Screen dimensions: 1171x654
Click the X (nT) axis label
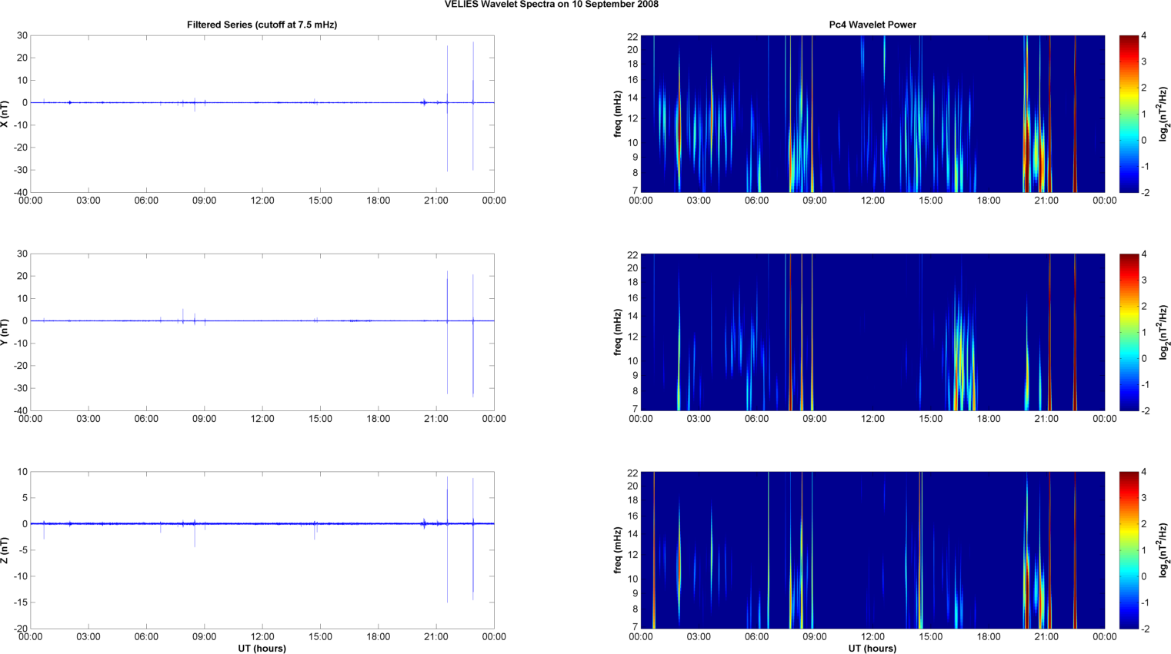pyautogui.click(x=5, y=114)
